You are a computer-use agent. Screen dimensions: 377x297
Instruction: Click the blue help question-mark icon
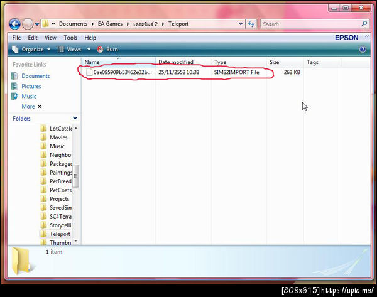click(x=363, y=50)
